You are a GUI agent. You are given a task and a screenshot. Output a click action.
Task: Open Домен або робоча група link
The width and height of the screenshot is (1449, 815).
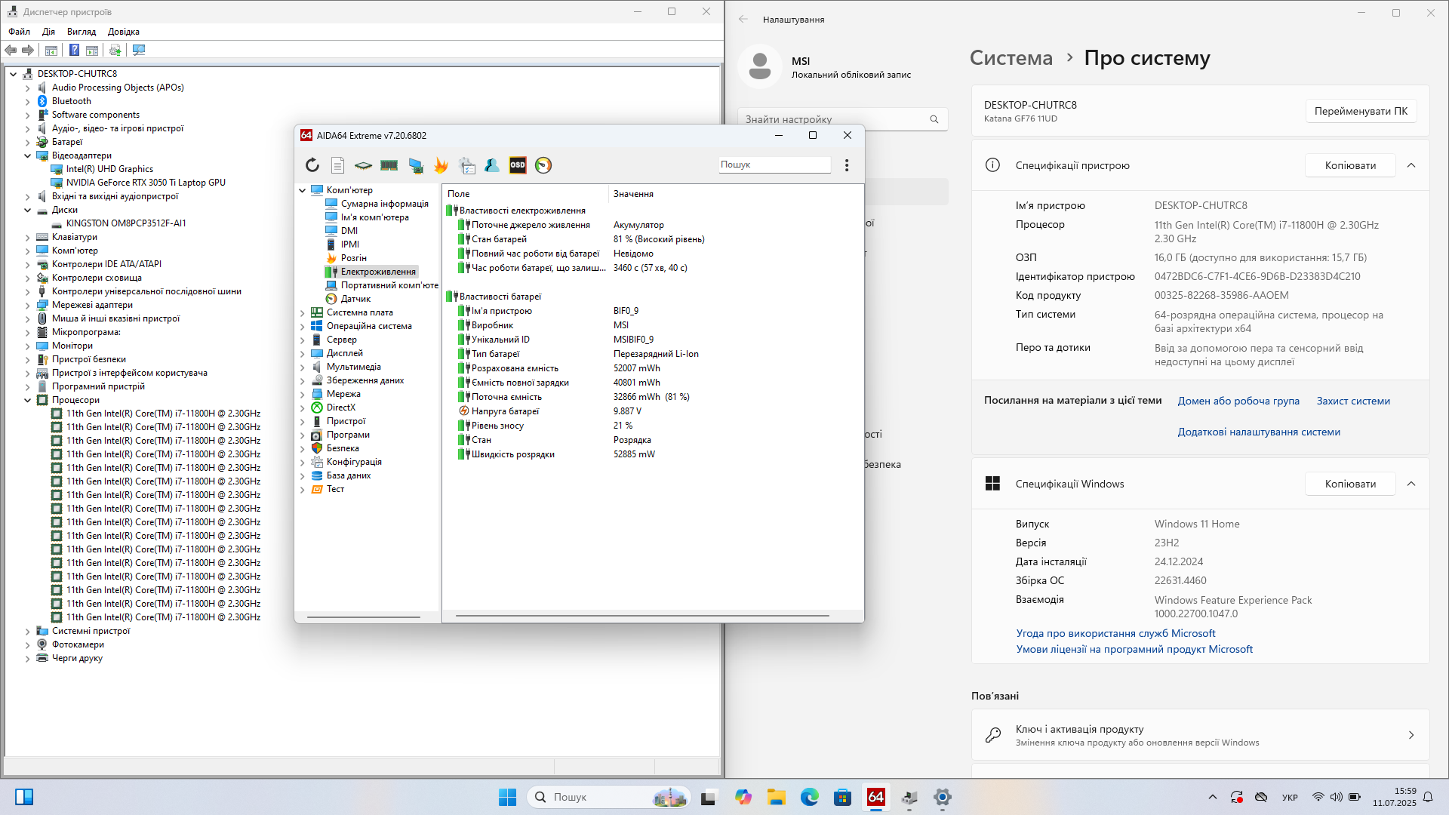pyautogui.click(x=1238, y=401)
